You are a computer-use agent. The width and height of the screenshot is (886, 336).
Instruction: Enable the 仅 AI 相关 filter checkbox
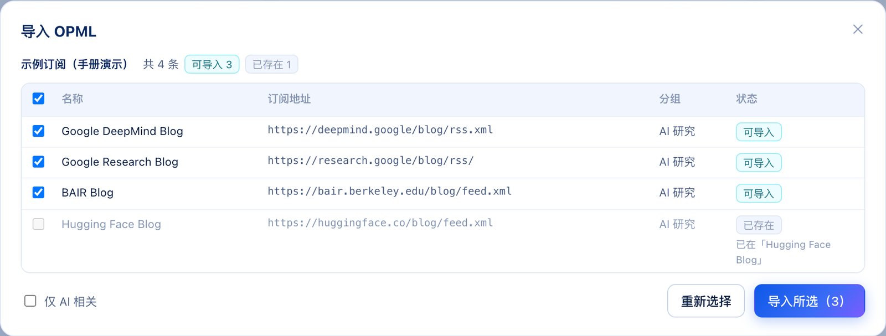[30, 301]
